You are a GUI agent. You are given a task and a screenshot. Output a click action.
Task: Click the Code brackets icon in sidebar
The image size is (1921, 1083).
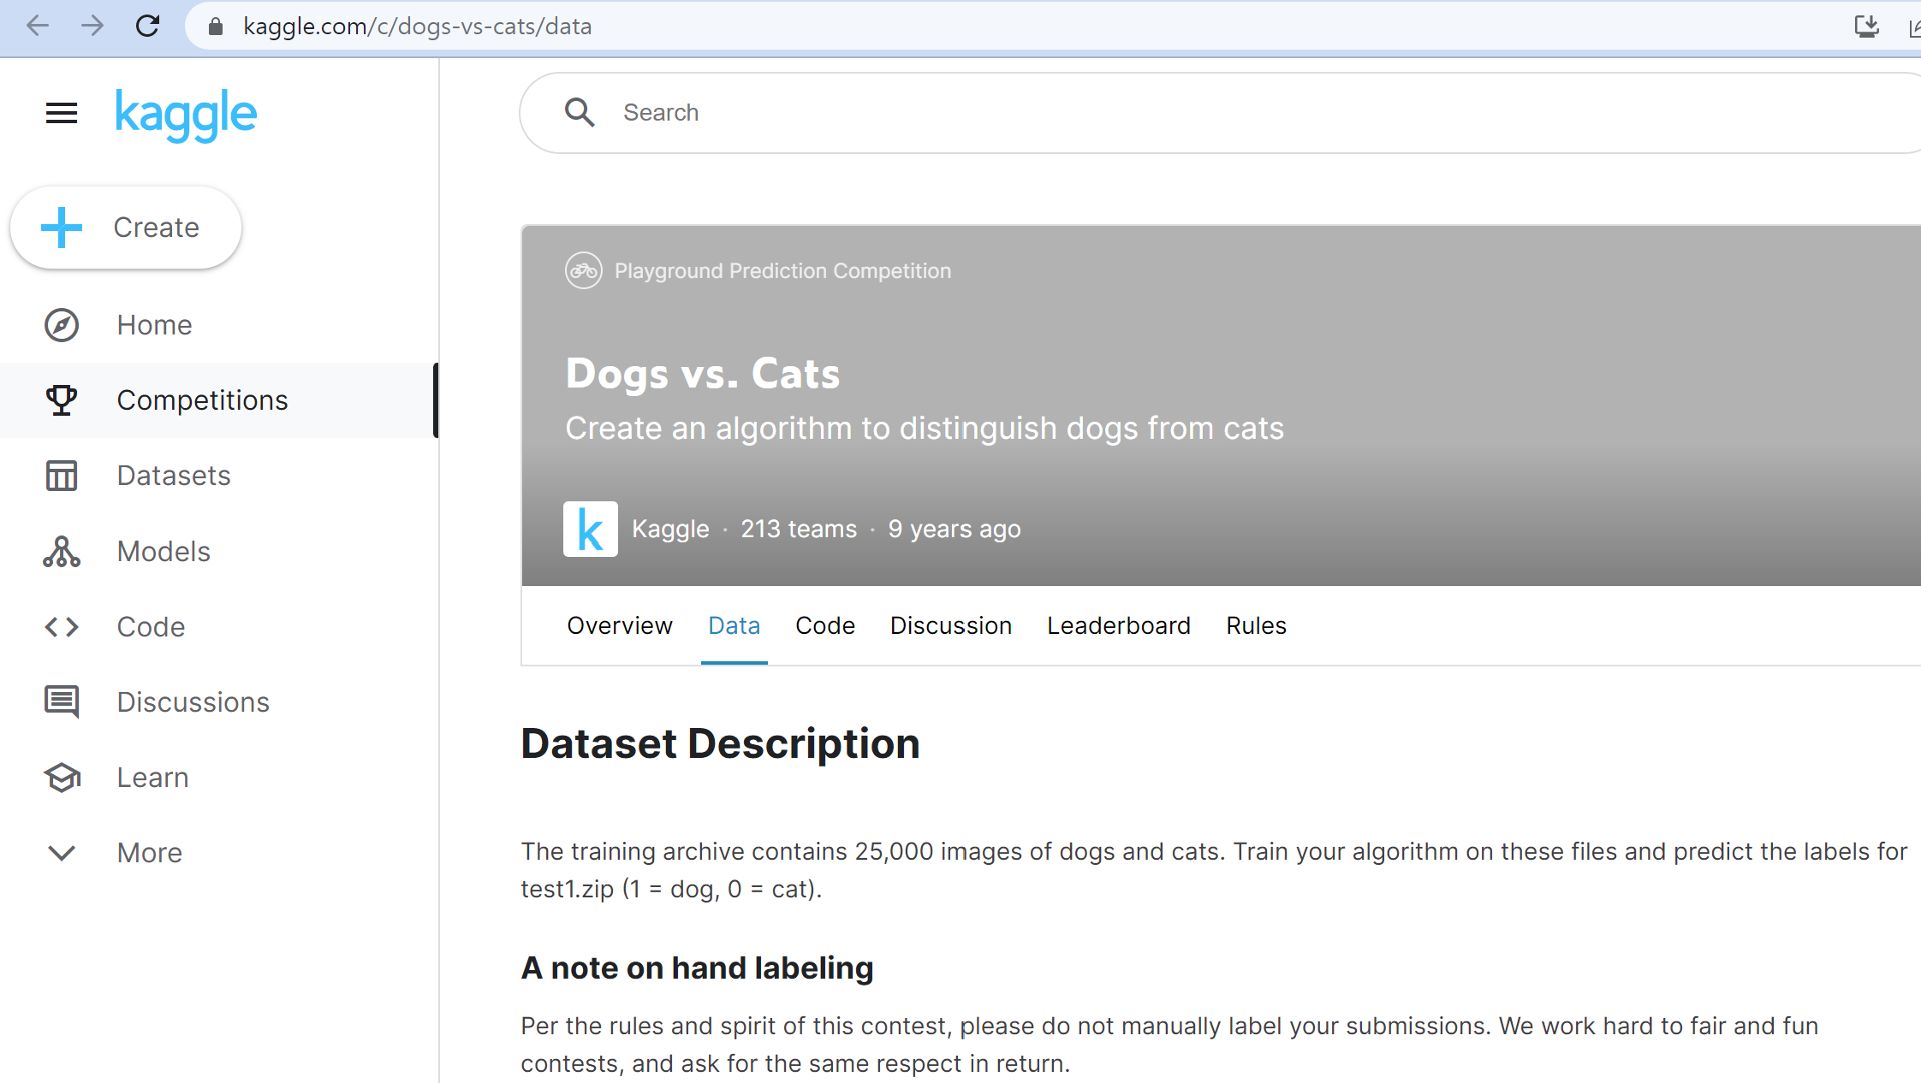click(62, 627)
